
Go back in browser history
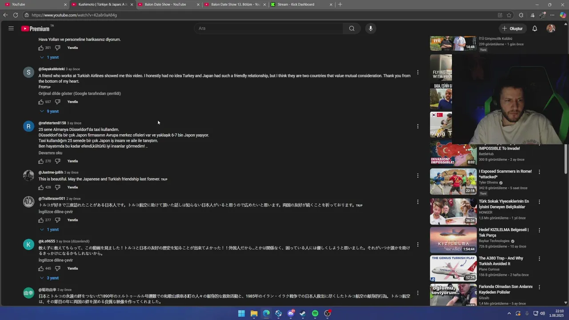click(5, 15)
